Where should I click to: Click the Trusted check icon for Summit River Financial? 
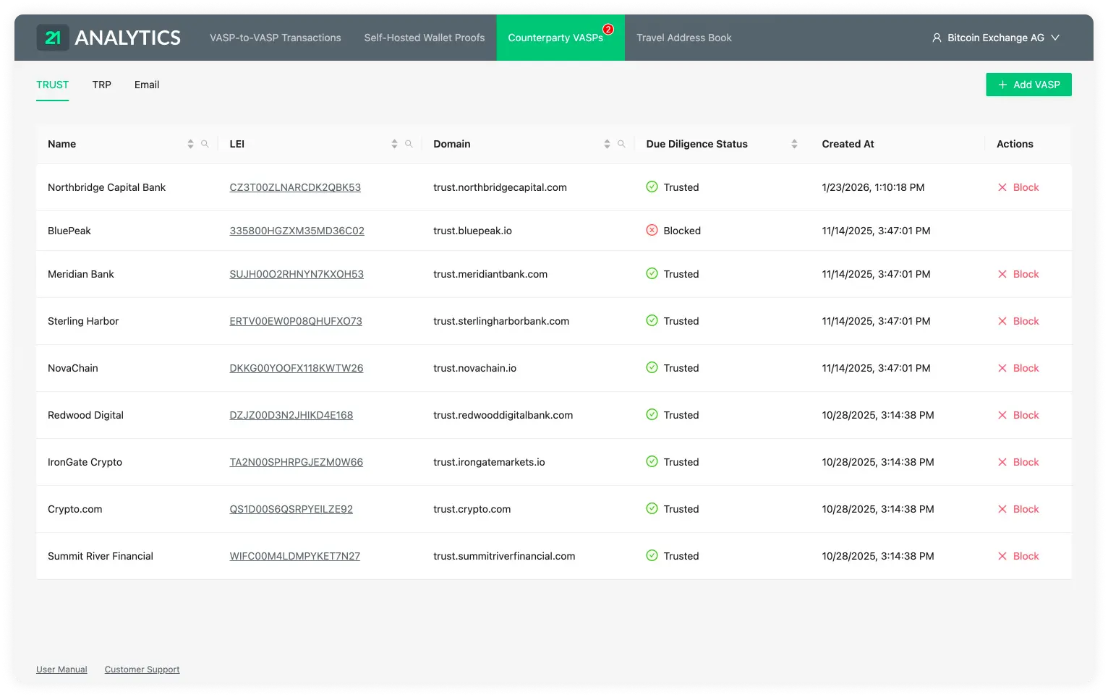[x=652, y=555]
